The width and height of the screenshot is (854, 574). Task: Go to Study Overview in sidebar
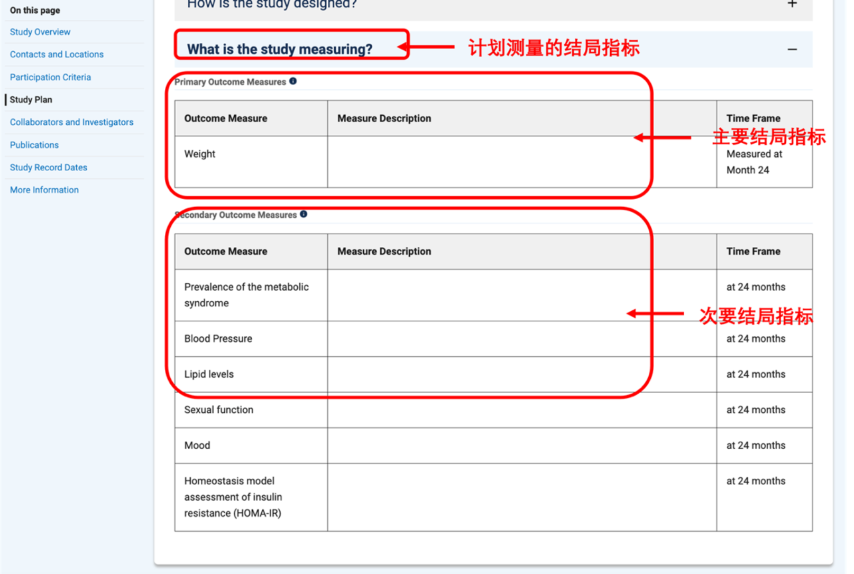[x=40, y=32]
